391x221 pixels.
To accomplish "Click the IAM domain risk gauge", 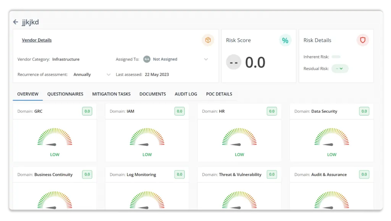I will [147, 137].
